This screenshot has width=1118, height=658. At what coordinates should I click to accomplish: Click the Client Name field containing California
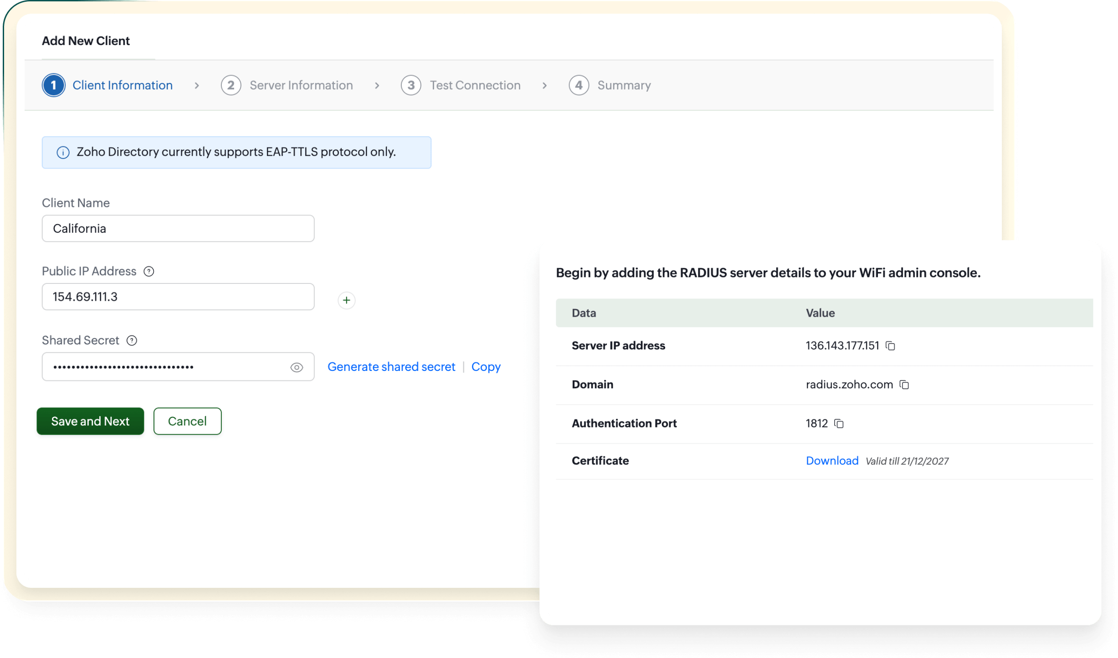[178, 228]
